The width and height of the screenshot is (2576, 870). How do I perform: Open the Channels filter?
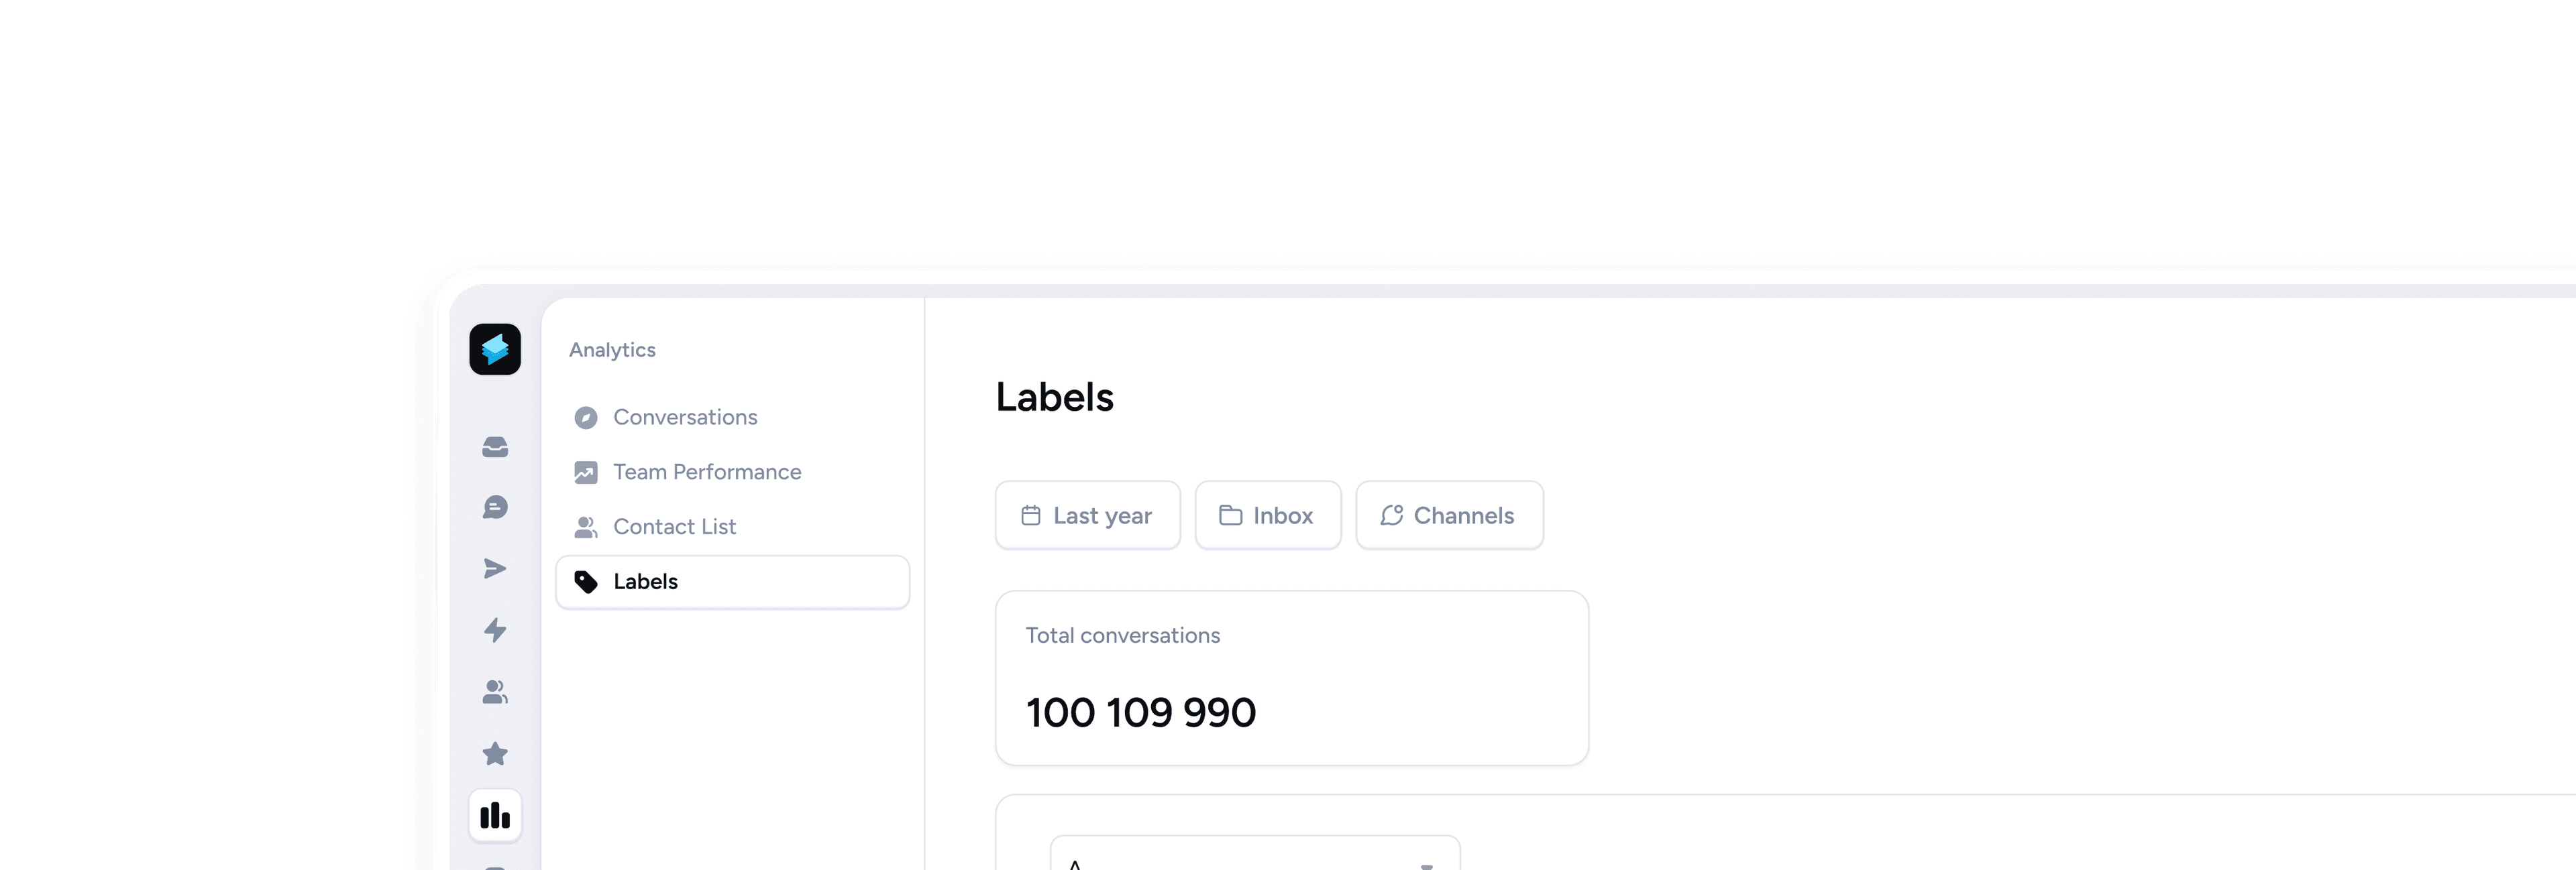[1449, 515]
